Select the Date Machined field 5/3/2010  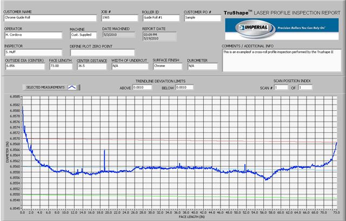click(x=119, y=35)
